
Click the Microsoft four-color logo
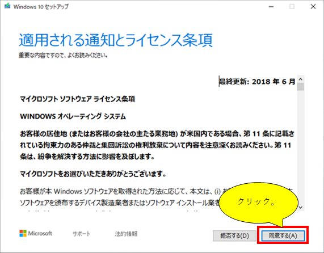[23, 233]
